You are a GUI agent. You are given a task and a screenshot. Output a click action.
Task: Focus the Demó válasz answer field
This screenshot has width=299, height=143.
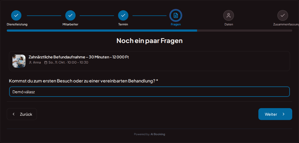point(149,92)
